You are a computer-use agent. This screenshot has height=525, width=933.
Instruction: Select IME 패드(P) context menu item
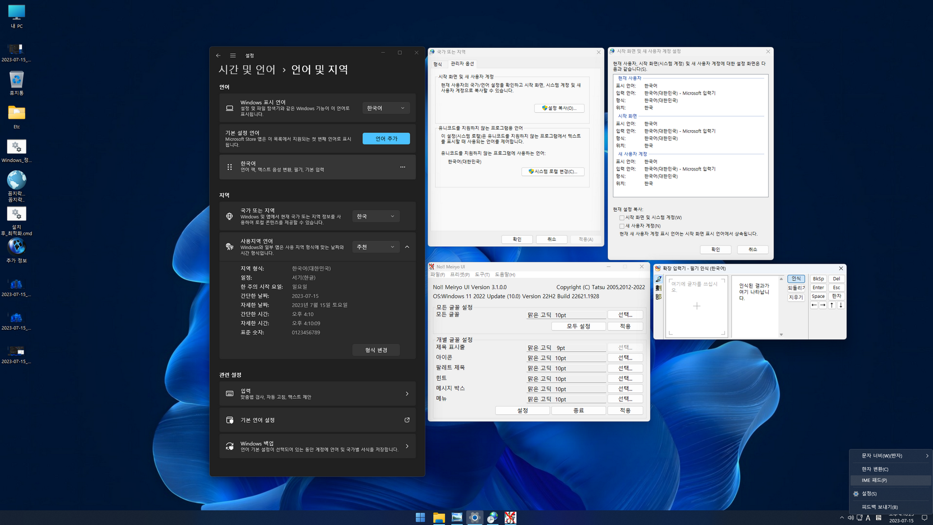[891, 480]
